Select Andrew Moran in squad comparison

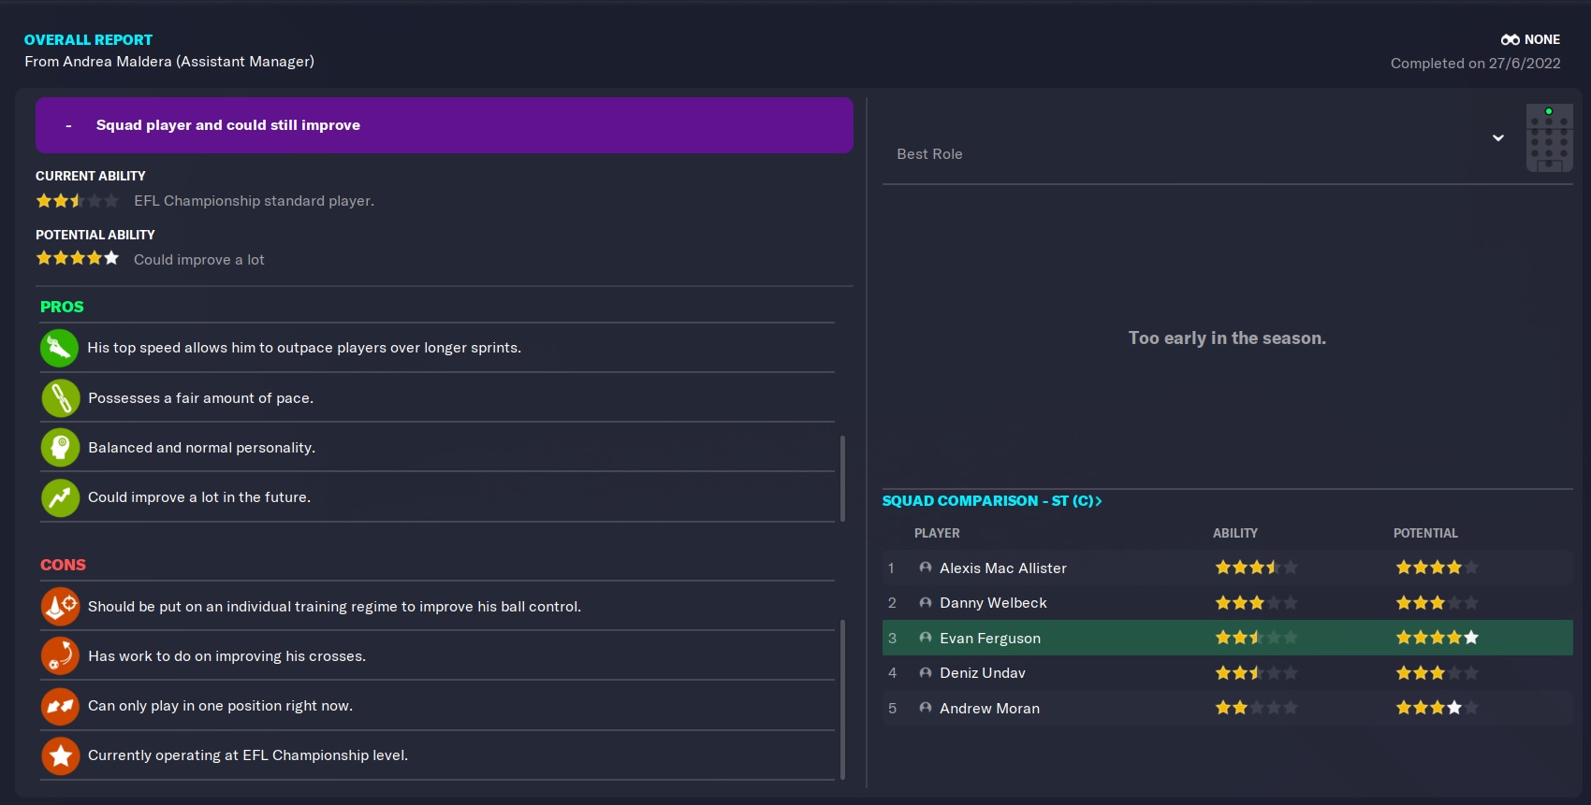point(989,709)
